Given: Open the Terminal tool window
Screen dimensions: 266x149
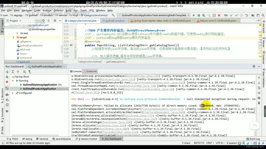Looking at the screenshot, I should [42, 139].
